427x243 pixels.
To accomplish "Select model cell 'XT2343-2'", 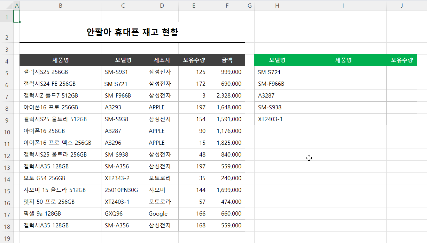I will point(123,178).
